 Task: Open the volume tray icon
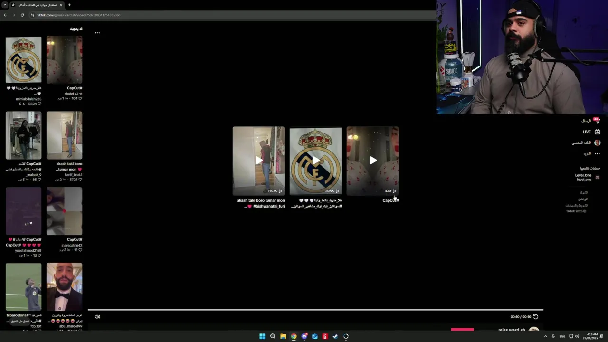pos(577,336)
